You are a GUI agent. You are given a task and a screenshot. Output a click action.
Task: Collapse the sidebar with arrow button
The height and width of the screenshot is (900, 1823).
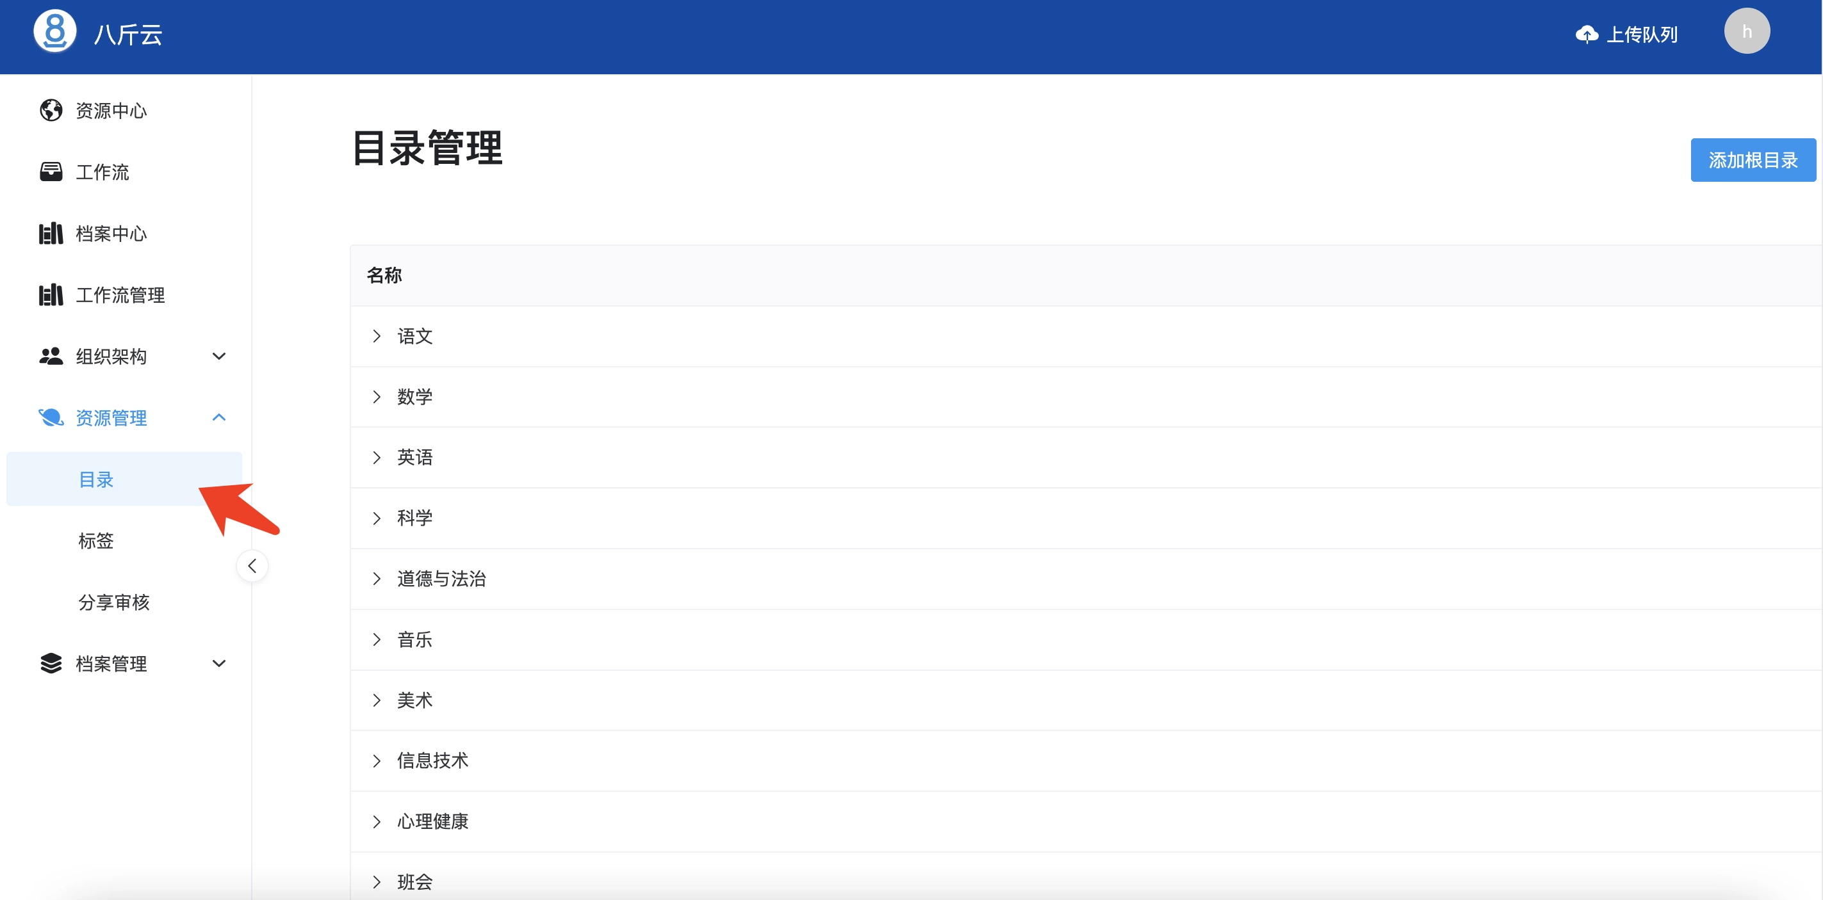click(x=252, y=566)
